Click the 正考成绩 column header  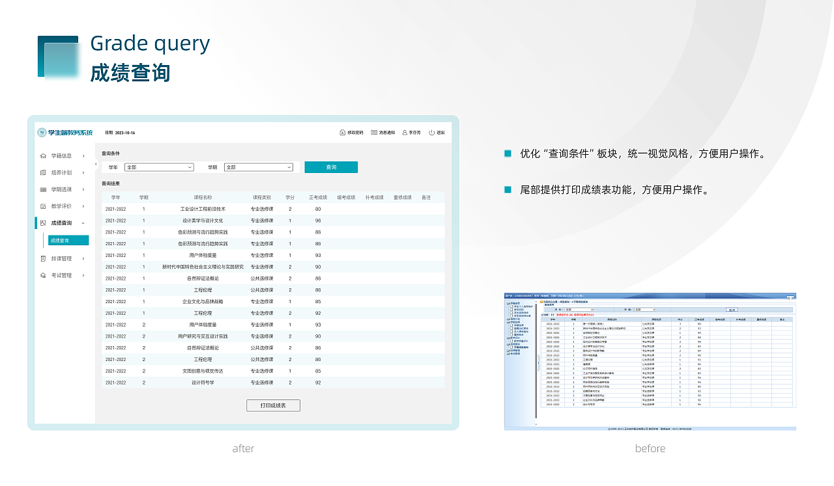318,197
